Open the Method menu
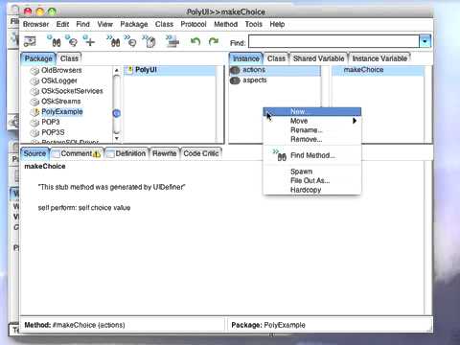Image resolution: width=460 pixels, height=345 pixels. point(226,24)
